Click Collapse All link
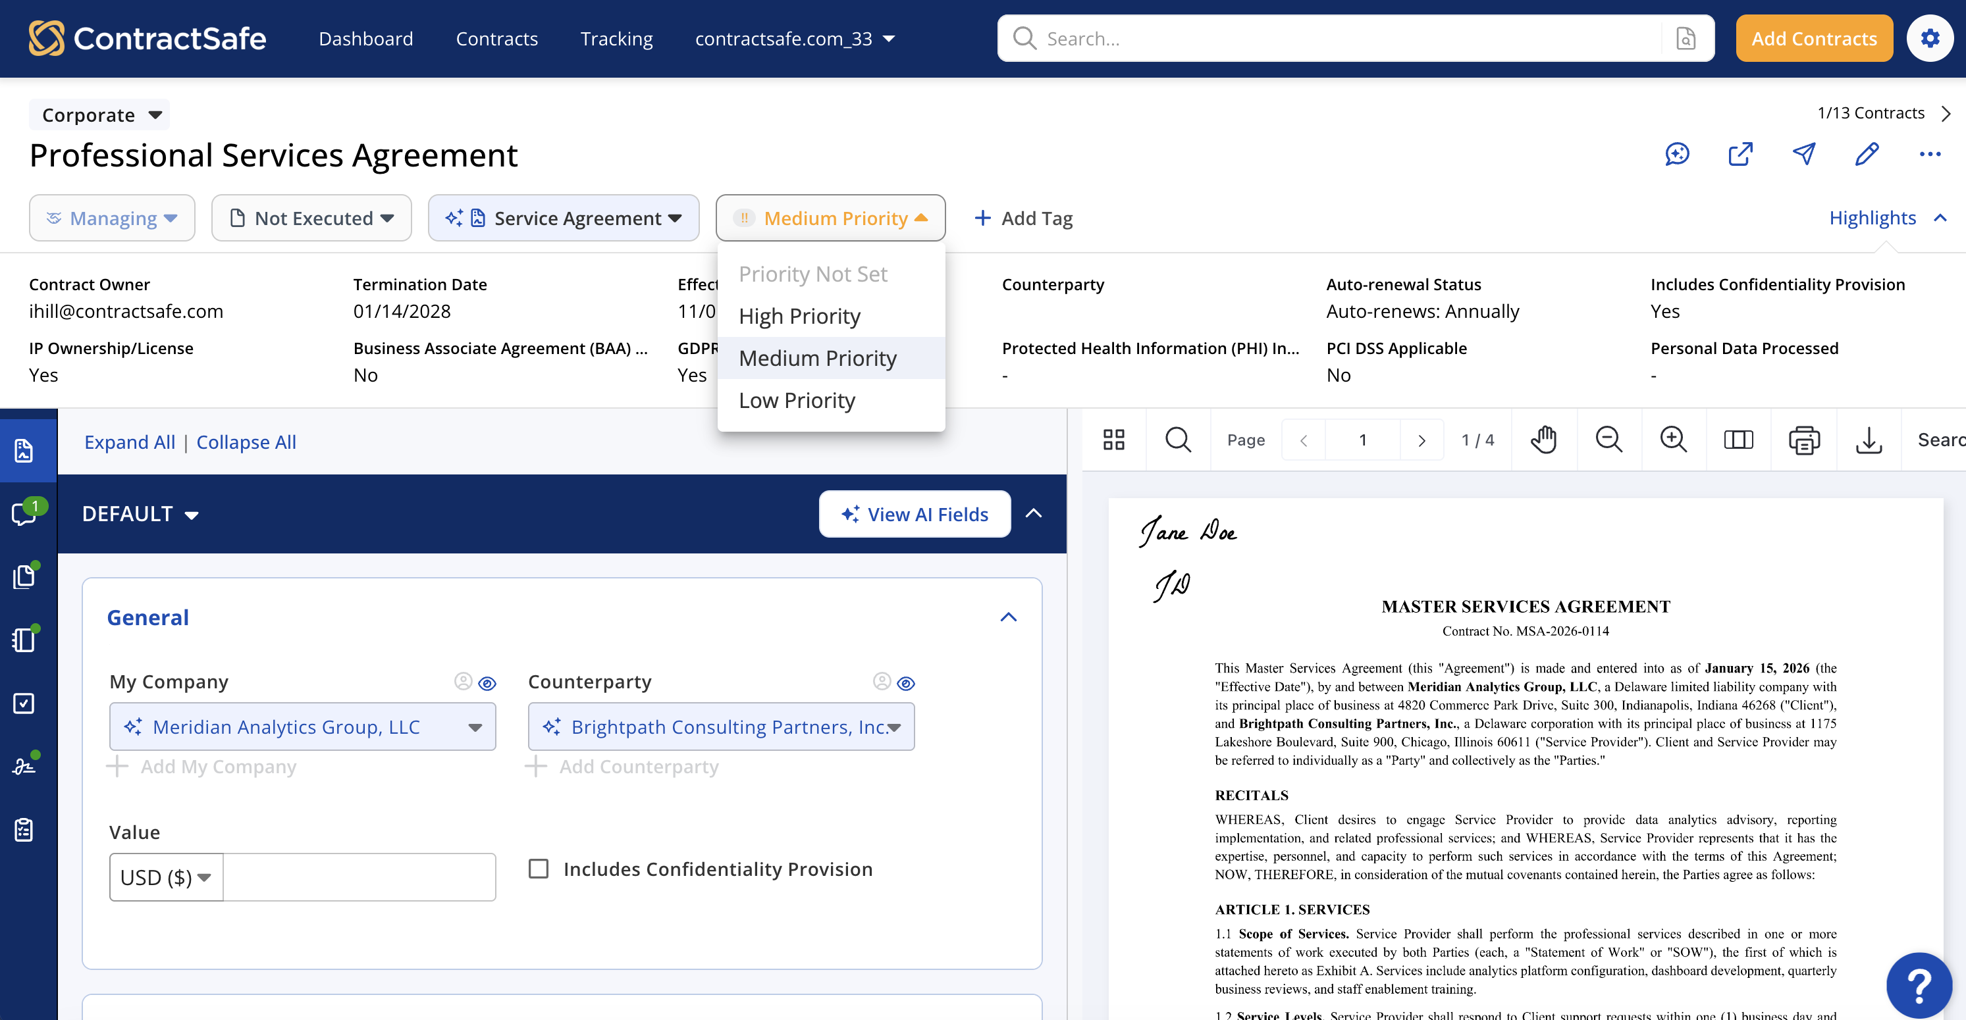The image size is (1966, 1020). coord(246,442)
